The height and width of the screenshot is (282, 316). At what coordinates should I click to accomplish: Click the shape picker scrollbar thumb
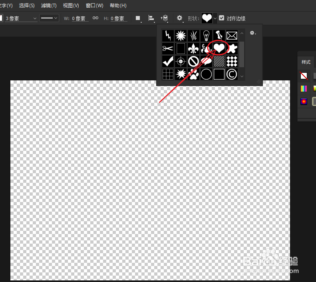coord(242,54)
